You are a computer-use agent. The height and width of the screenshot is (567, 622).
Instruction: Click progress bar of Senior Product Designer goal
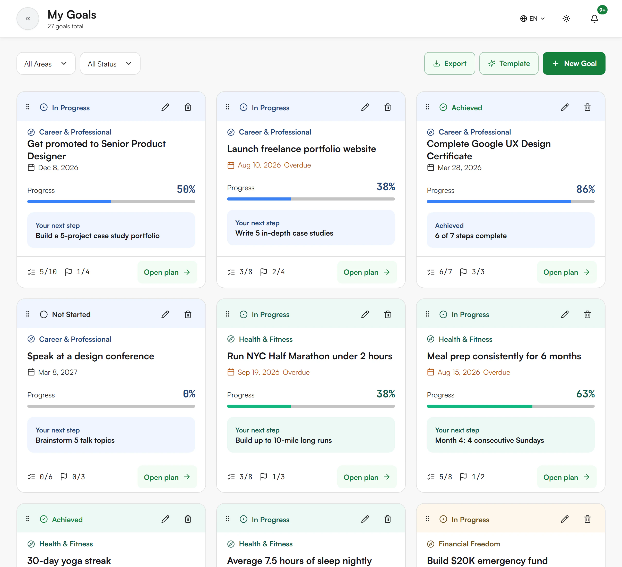[111, 202]
